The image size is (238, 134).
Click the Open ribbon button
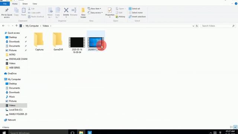pyautogui.click(x=120, y=9)
